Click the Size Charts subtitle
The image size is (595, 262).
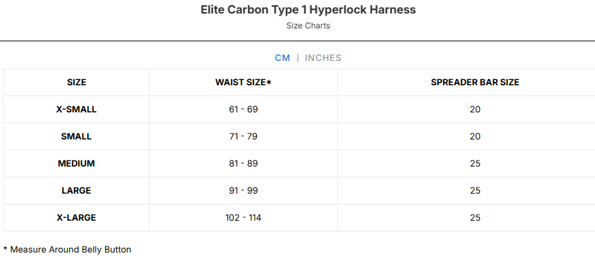[308, 26]
